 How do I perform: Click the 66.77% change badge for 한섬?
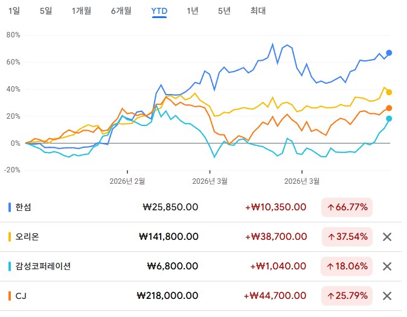coord(347,207)
